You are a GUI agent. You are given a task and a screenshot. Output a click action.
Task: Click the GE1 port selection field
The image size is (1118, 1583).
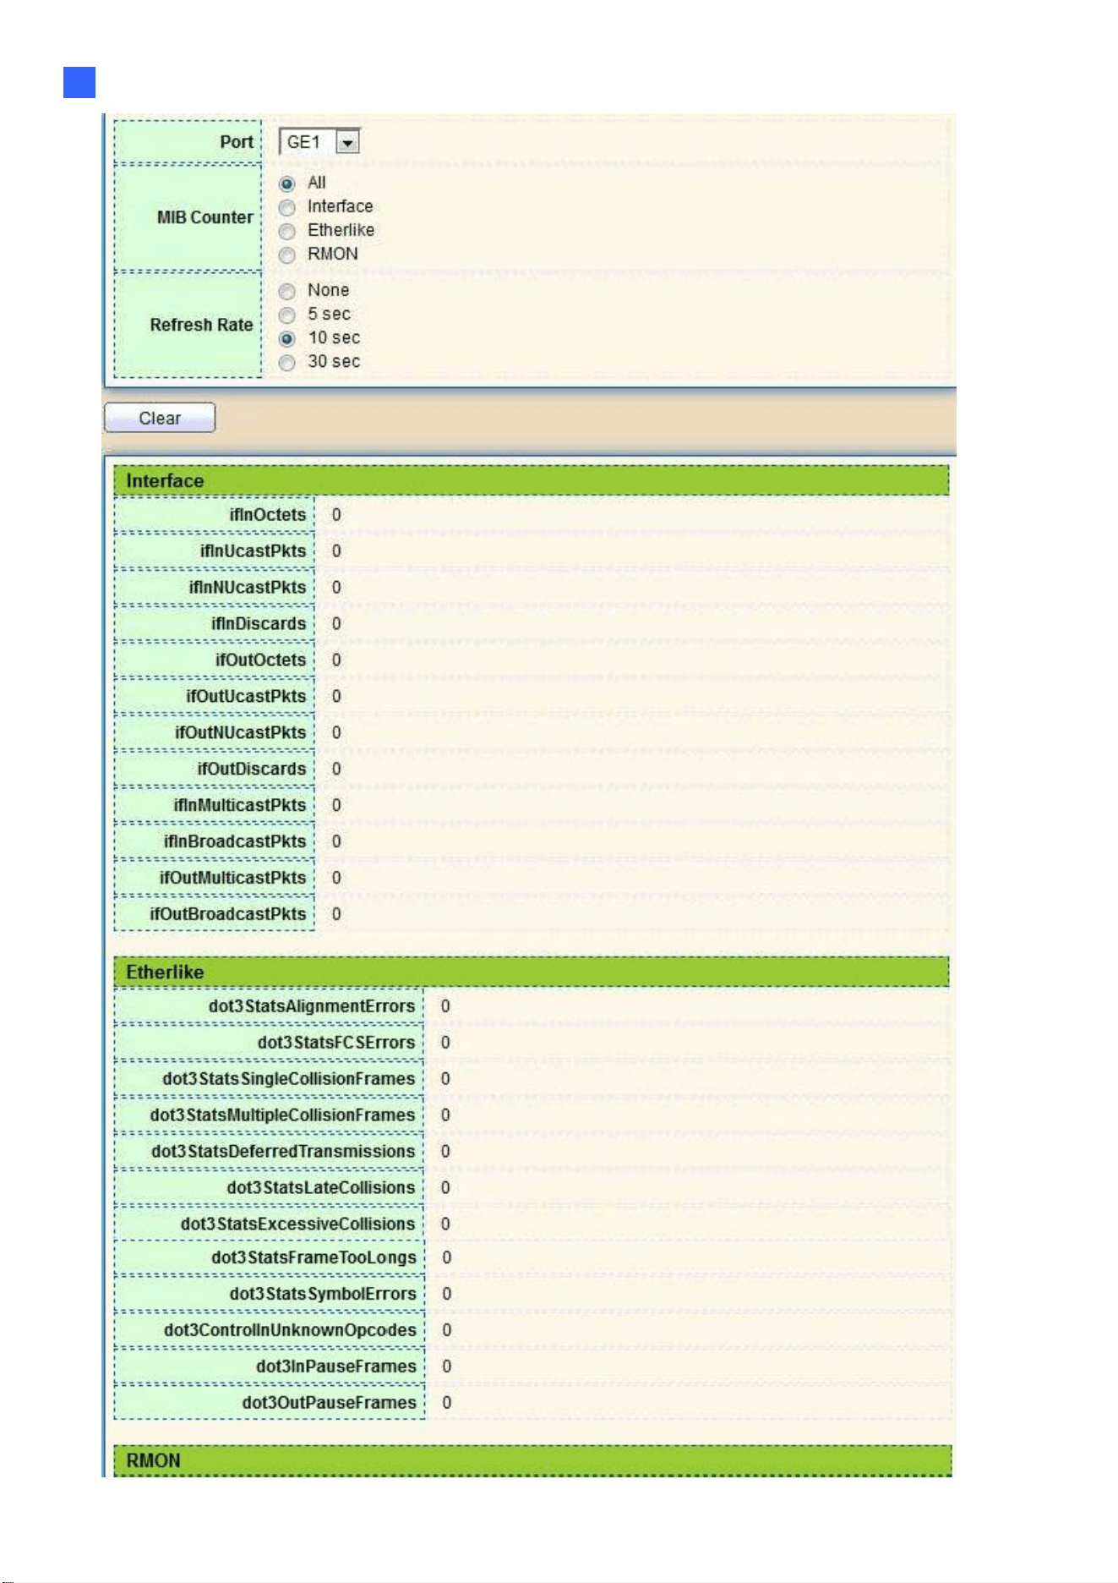pyautogui.click(x=319, y=142)
